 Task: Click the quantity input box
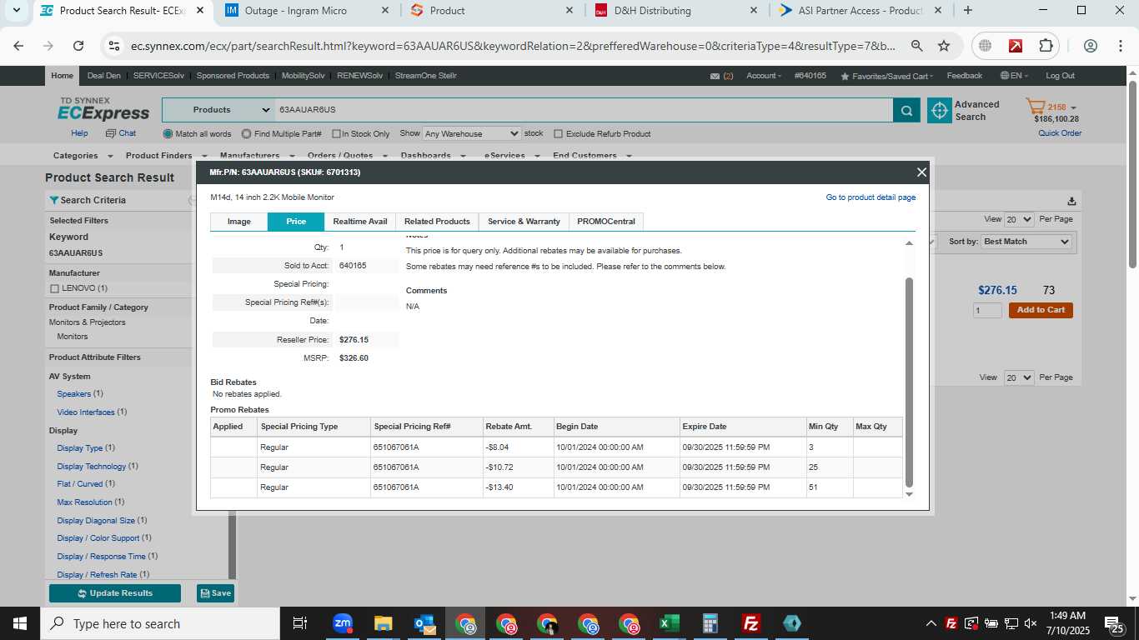pyautogui.click(x=987, y=310)
